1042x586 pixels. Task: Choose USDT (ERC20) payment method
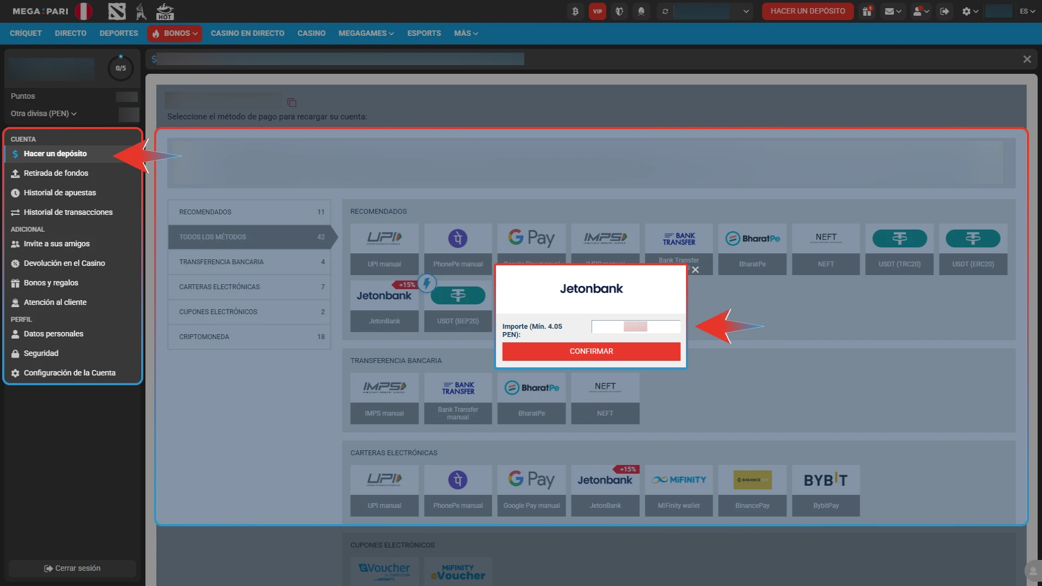[973, 249]
